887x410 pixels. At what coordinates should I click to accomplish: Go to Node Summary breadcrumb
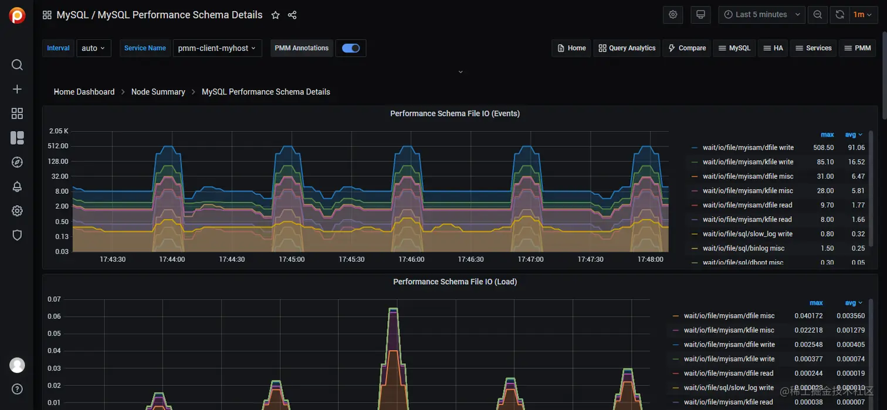[x=158, y=92]
